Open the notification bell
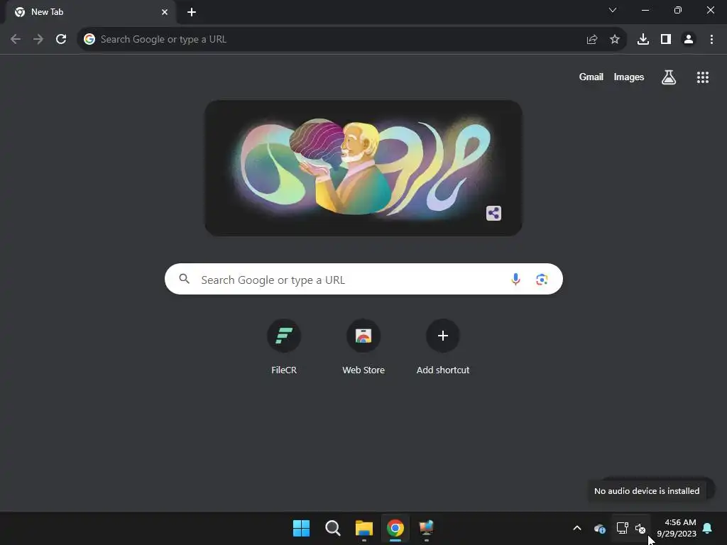 click(x=708, y=528)
